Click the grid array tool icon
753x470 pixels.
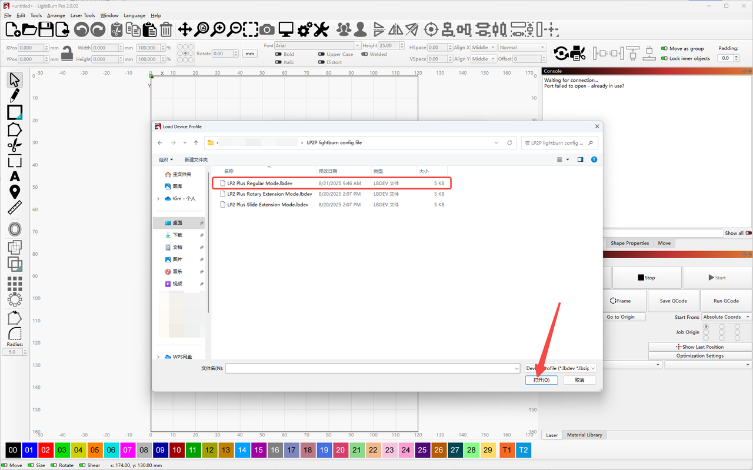15,284
